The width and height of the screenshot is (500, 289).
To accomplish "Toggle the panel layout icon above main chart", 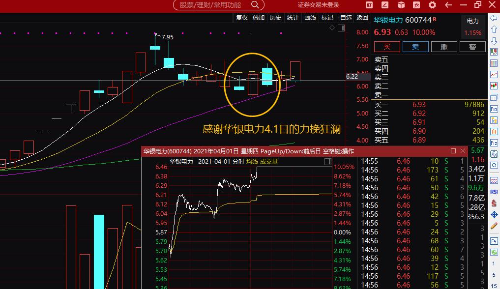I will (x=341, y=28).
